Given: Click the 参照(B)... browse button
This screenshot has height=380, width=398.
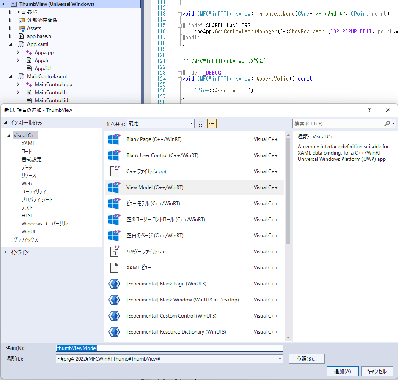Looking at the screenshot, I should [x=307, y=359].
